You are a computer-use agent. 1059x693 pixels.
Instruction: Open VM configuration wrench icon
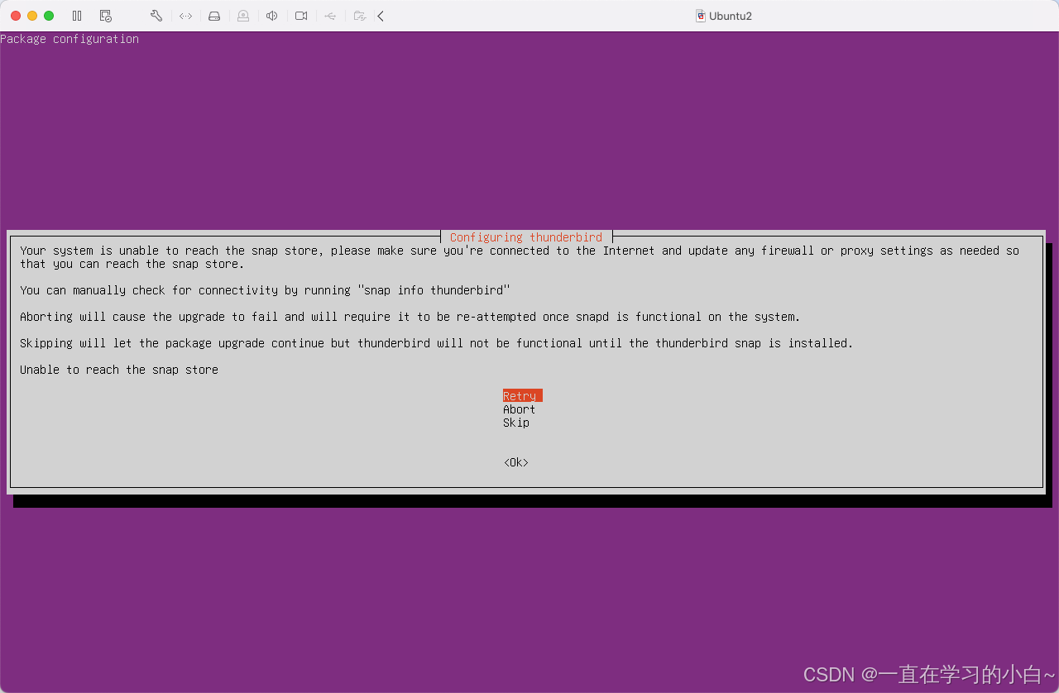click(x=156, y=16)
